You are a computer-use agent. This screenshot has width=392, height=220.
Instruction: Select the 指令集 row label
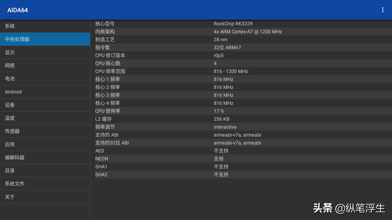[103, 47]
